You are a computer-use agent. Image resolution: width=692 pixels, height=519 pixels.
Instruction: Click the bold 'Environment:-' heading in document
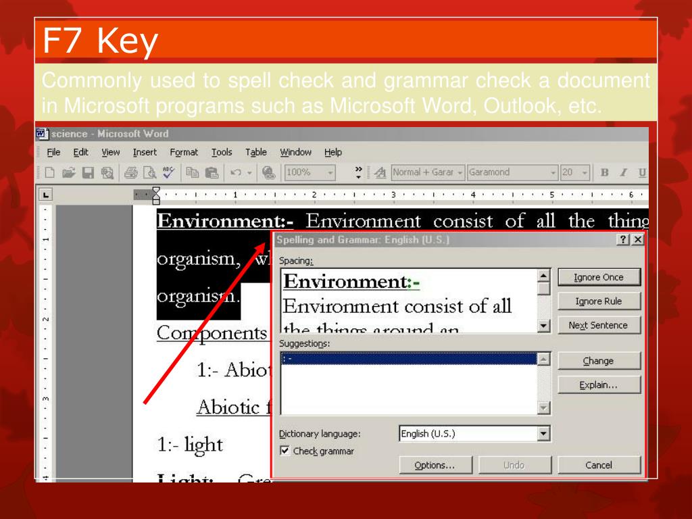click(x=225, y=221)
